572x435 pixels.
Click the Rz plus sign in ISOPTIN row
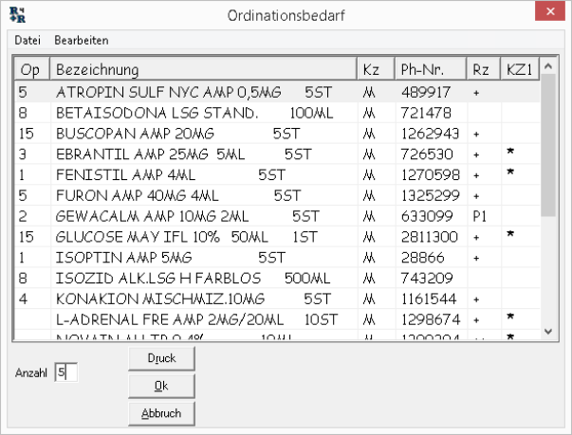(476, 259)
